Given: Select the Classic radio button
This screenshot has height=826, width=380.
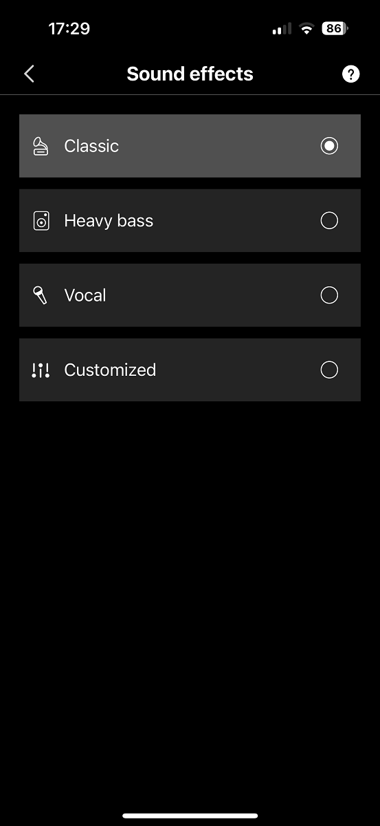Looking at the screenshot, I should pyautogui.click(x=330, y=146).
